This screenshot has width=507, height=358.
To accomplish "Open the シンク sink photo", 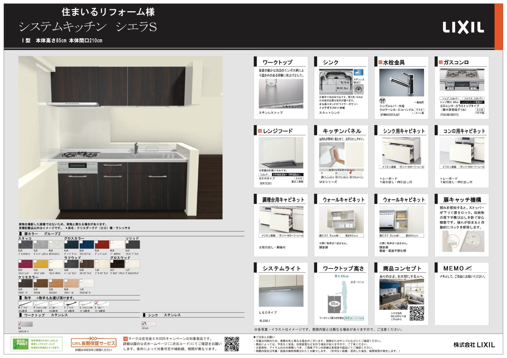I will click(x=336, y=82).
